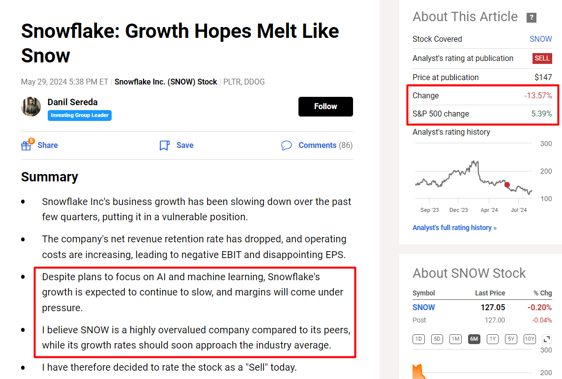
Task: Open the About This Article help icon
Action: tap(531, 18)
